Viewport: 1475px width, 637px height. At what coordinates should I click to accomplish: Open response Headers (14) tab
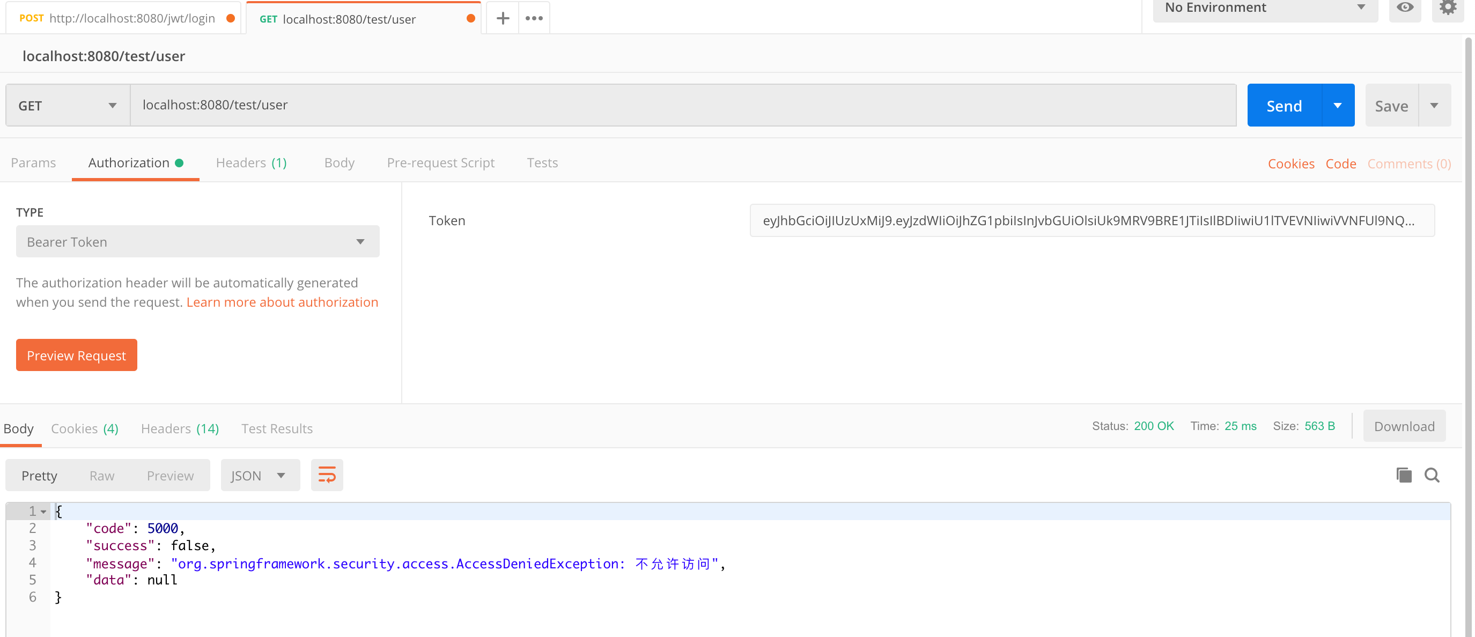coord(180,428)
